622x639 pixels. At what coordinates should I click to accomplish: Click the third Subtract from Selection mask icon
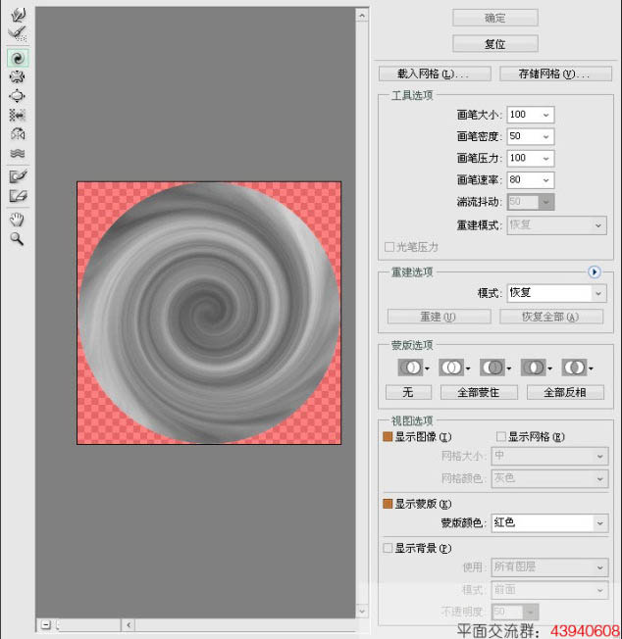click(492, 368)
